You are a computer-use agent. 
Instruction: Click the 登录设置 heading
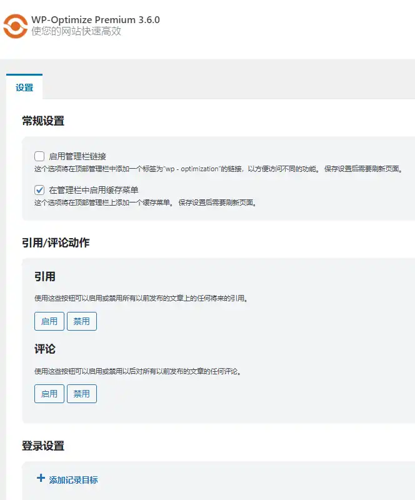[x=43, y=446]
